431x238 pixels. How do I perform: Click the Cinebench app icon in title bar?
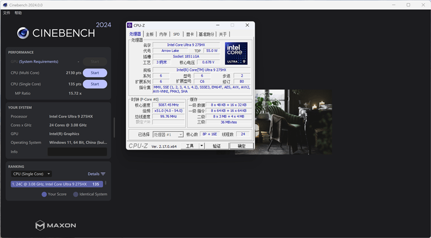click(5, 5)
